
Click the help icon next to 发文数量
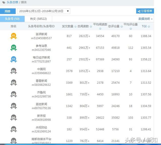point(75,27)
